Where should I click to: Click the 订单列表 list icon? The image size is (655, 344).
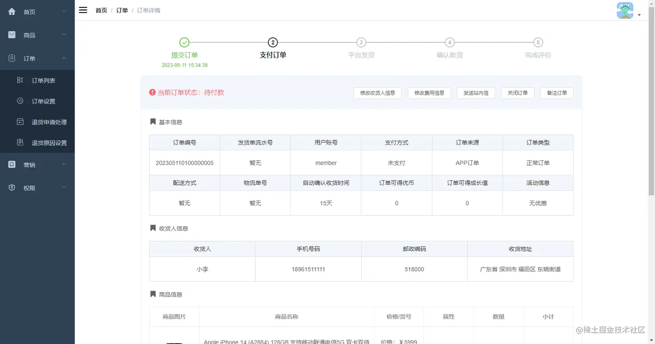point(20,80)
